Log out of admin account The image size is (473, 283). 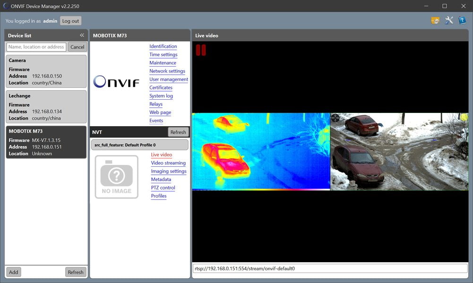coord(70,21)
